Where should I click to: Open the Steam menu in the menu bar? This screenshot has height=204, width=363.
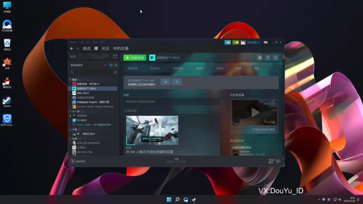pos(73,42)
